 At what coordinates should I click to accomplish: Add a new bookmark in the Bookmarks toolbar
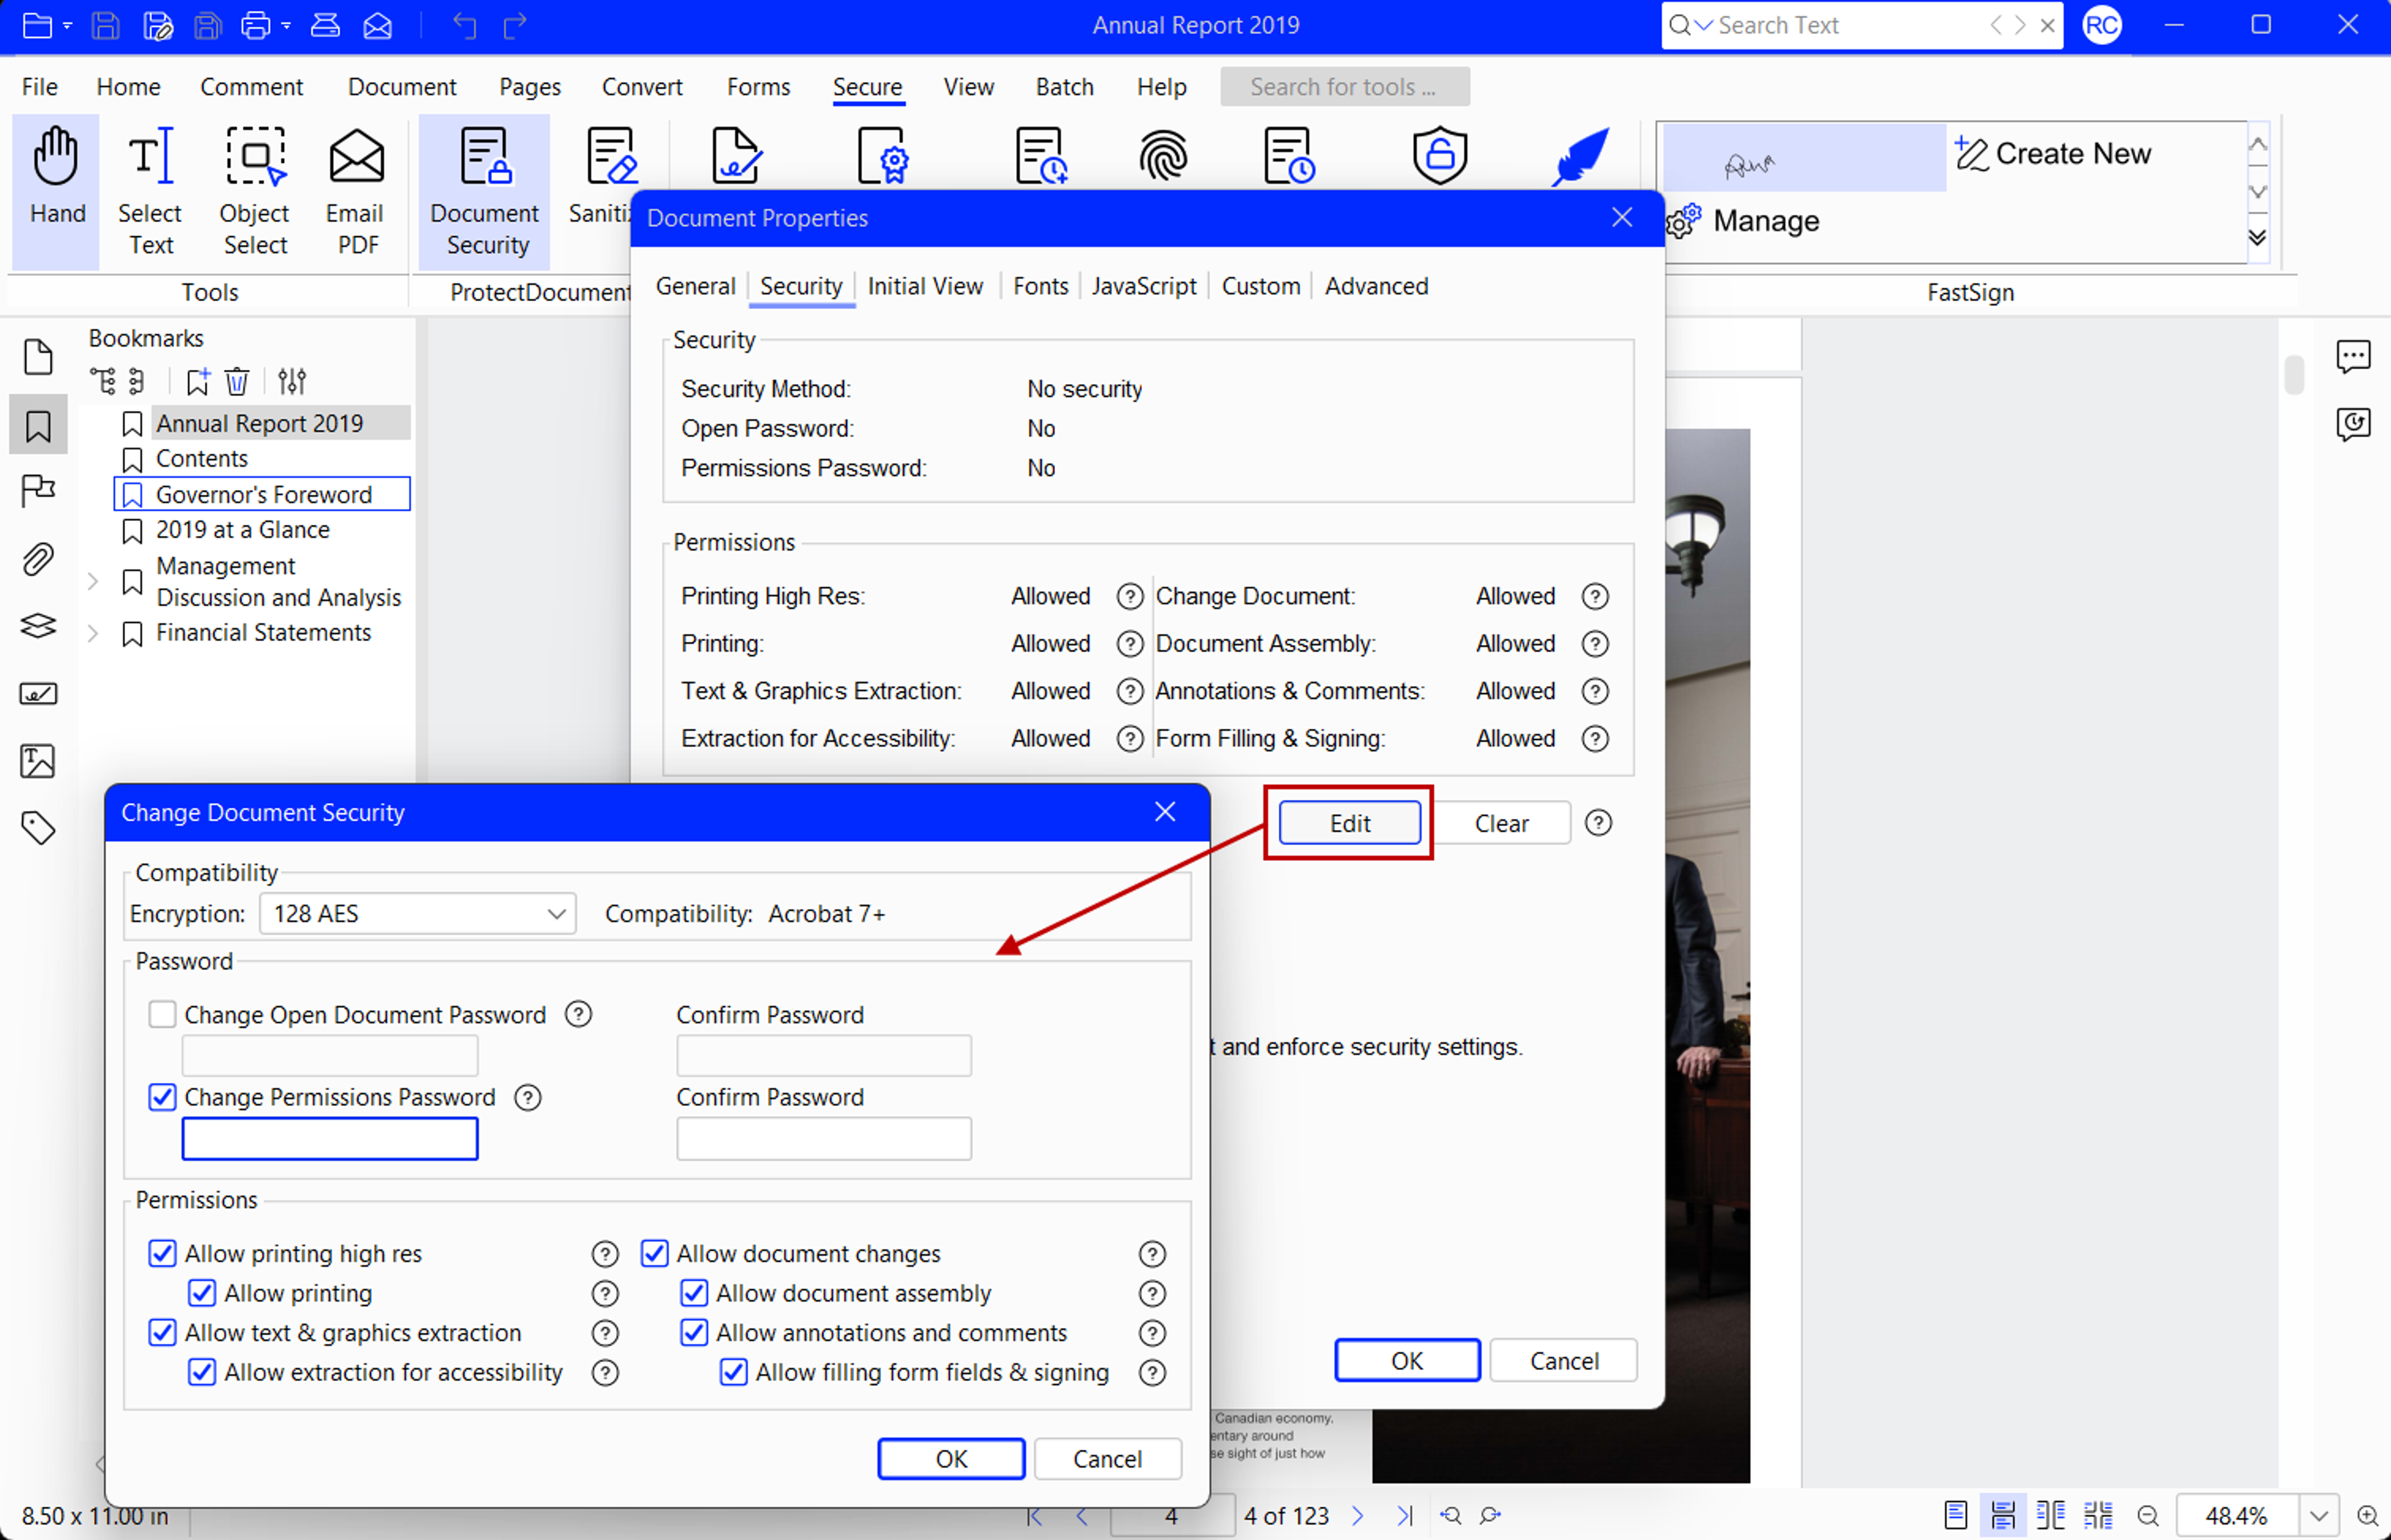click(x=198, y=381)
